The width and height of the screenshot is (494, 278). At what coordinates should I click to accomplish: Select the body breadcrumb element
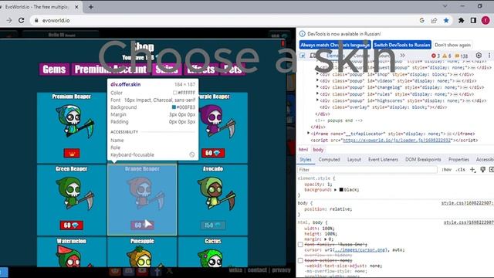coord(318,150)
